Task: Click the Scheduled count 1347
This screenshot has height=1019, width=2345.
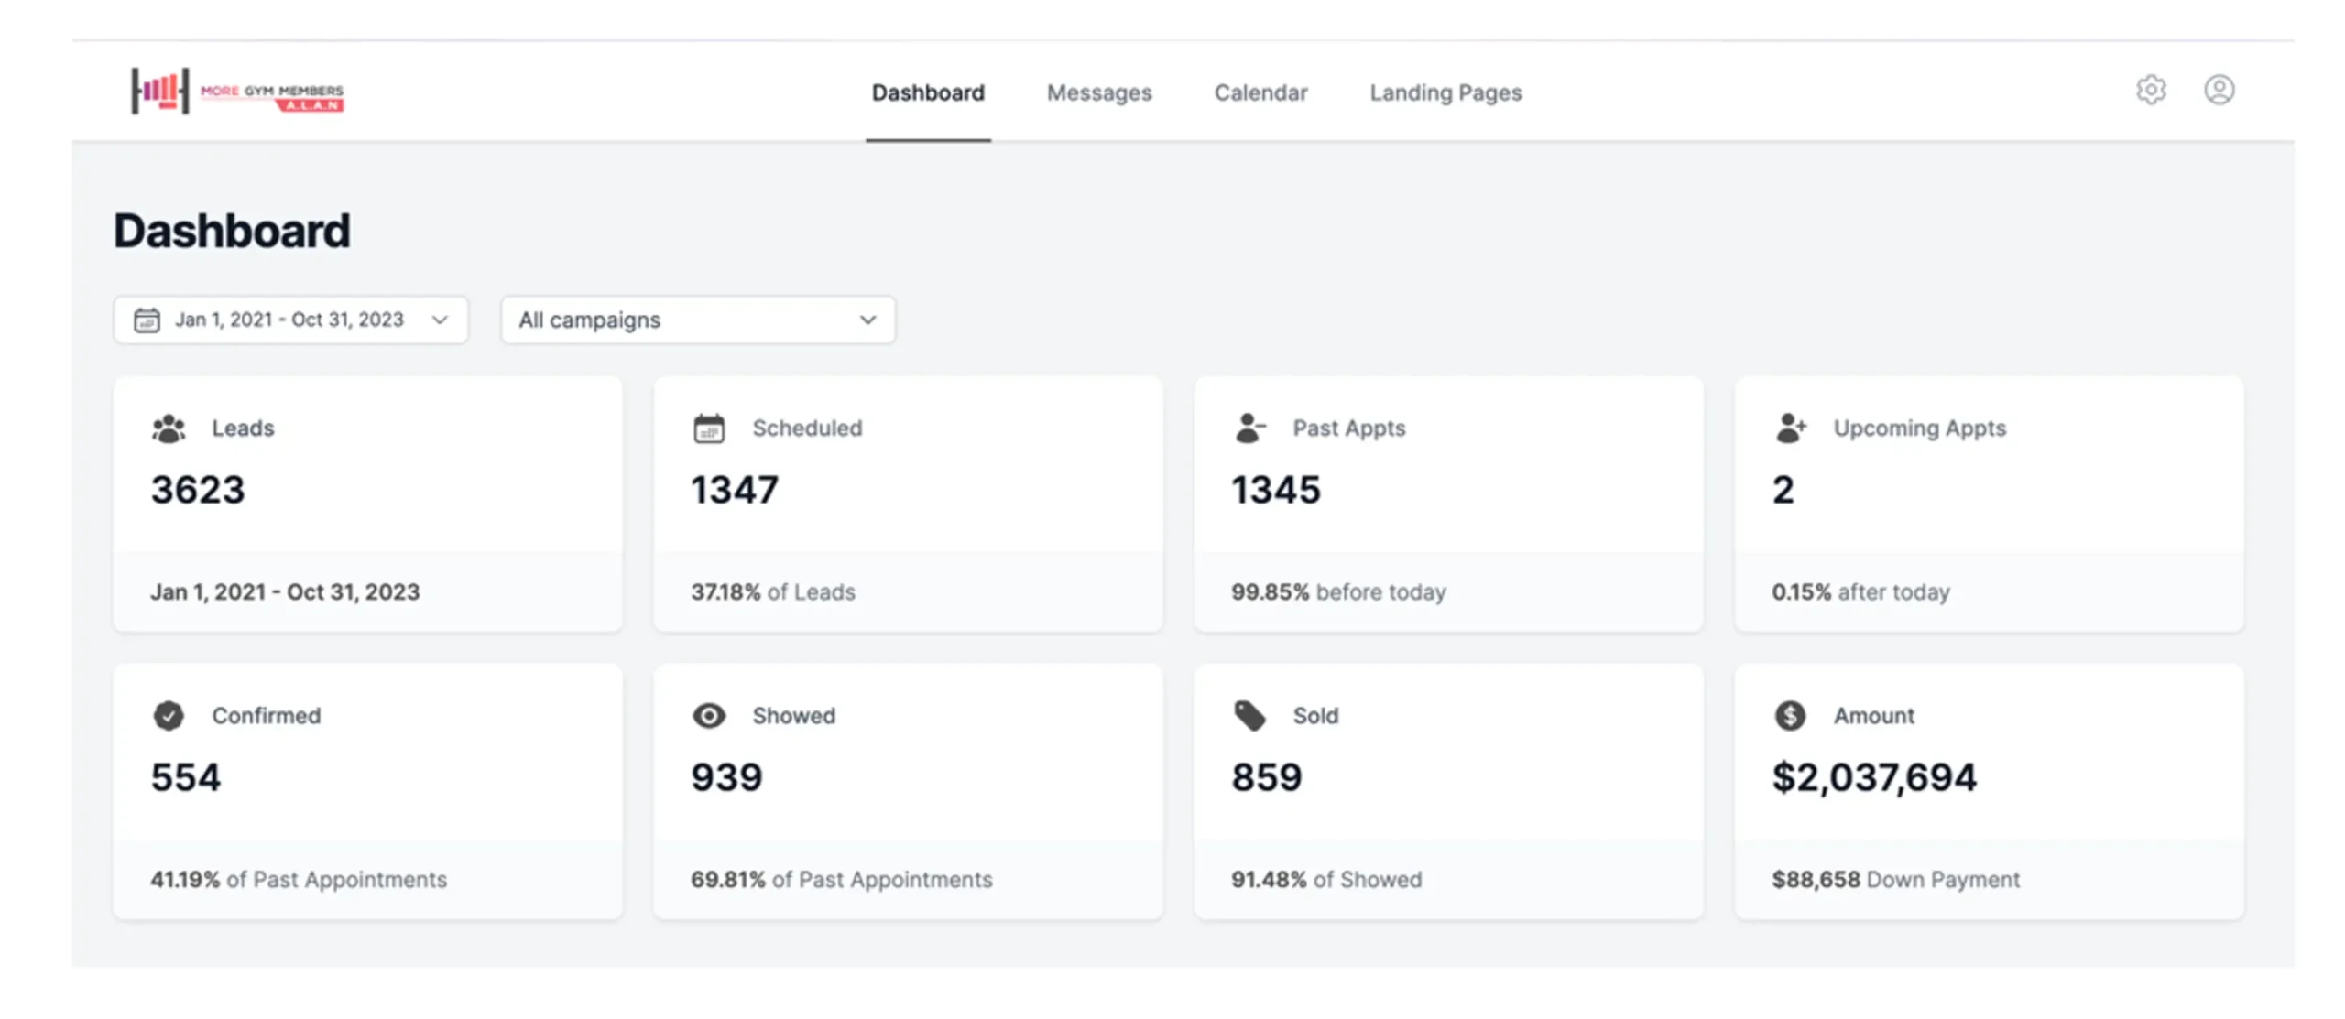Action: (734, 490)
